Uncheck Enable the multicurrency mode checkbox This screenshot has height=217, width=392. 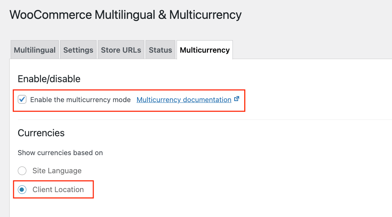22,99
